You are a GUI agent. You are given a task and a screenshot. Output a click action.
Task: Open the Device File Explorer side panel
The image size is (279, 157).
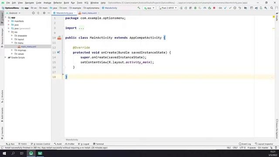coord(277,129)
